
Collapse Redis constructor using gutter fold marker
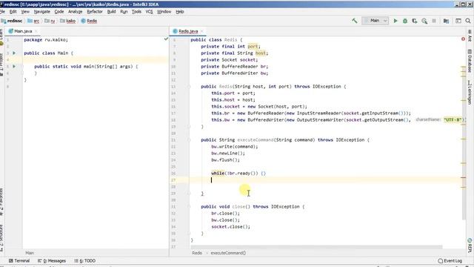(x=189, y=87)
